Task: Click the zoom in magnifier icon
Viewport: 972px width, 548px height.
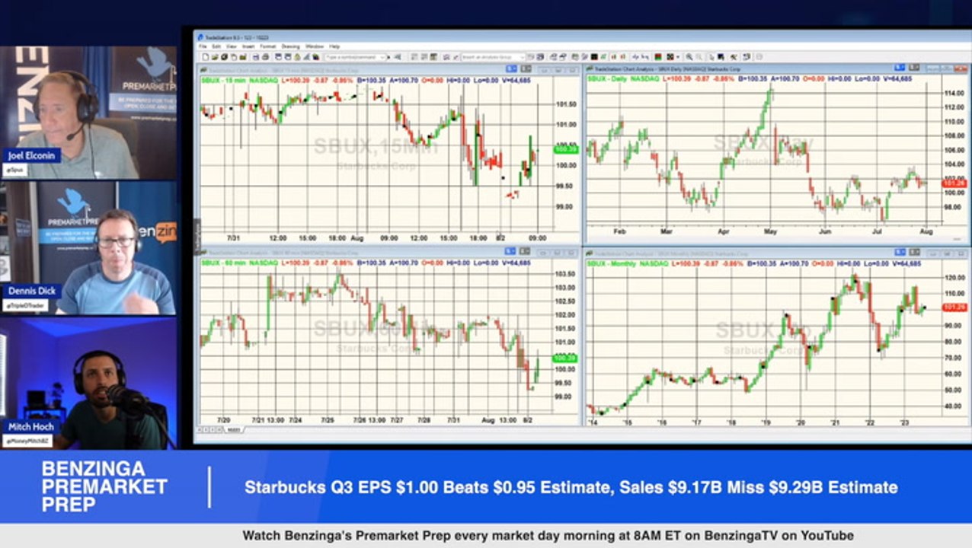Action: pyautogui.click(x=689, y=57)
